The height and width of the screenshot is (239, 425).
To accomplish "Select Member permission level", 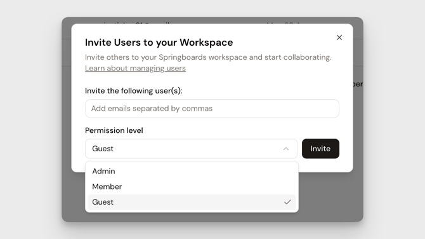I will pyautogui.click(x=192, y=187).
